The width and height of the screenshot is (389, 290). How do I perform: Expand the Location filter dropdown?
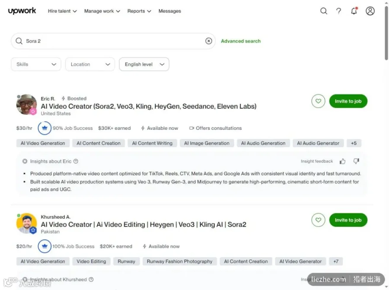[90, 64]
